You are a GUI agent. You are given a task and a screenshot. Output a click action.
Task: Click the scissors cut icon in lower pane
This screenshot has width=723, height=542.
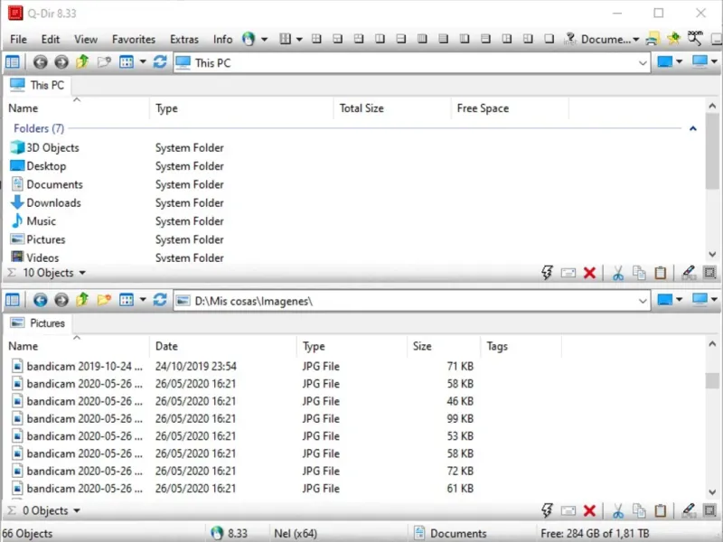pos(618,510)
